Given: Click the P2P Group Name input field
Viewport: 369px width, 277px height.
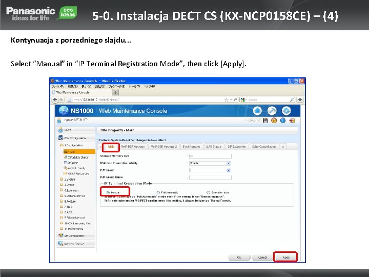Looking at the screenshot, I should (x=210, y=177).
